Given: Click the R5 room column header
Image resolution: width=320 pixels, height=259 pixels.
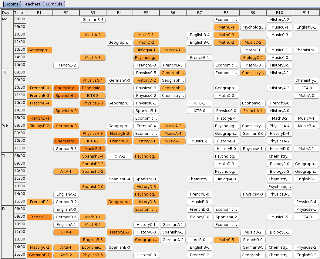Looking at the screenshot, I should [x=146, y=12].
